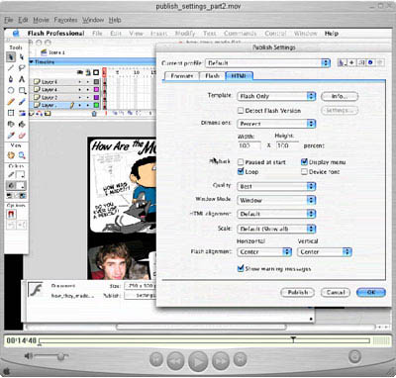The height and width of the screenshot is (378, 396).
Task: Click the Scene 1 clapperboard icon
Action: click(x=44, y=52)
